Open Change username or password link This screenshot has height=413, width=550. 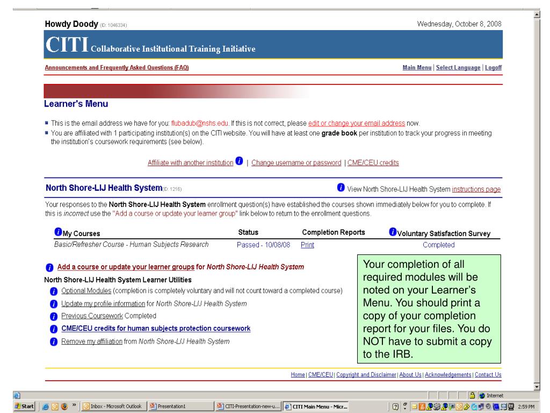pos(296,162)
